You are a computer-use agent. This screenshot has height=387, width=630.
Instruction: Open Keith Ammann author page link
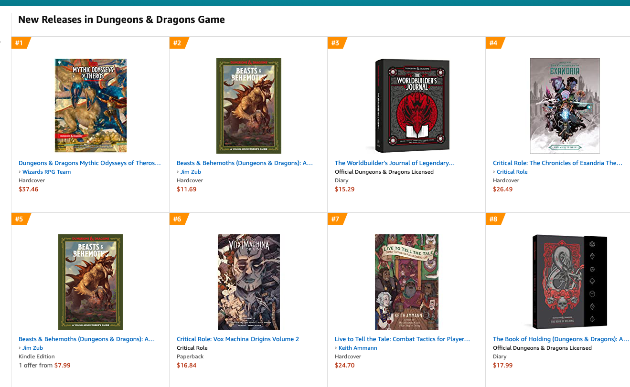tap(358, 348)
